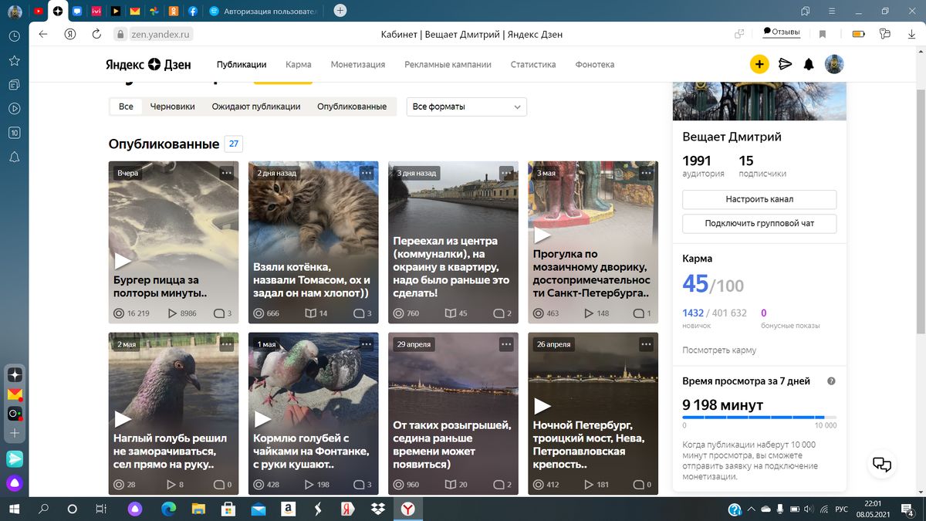This screenshot has height=521, width=926.
Task: Click the Yandex Я home button in address bar
Action: [x=70, y=34]
